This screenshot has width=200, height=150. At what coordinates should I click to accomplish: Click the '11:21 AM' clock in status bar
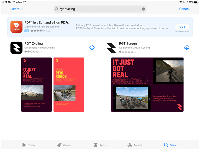[6, 2]
